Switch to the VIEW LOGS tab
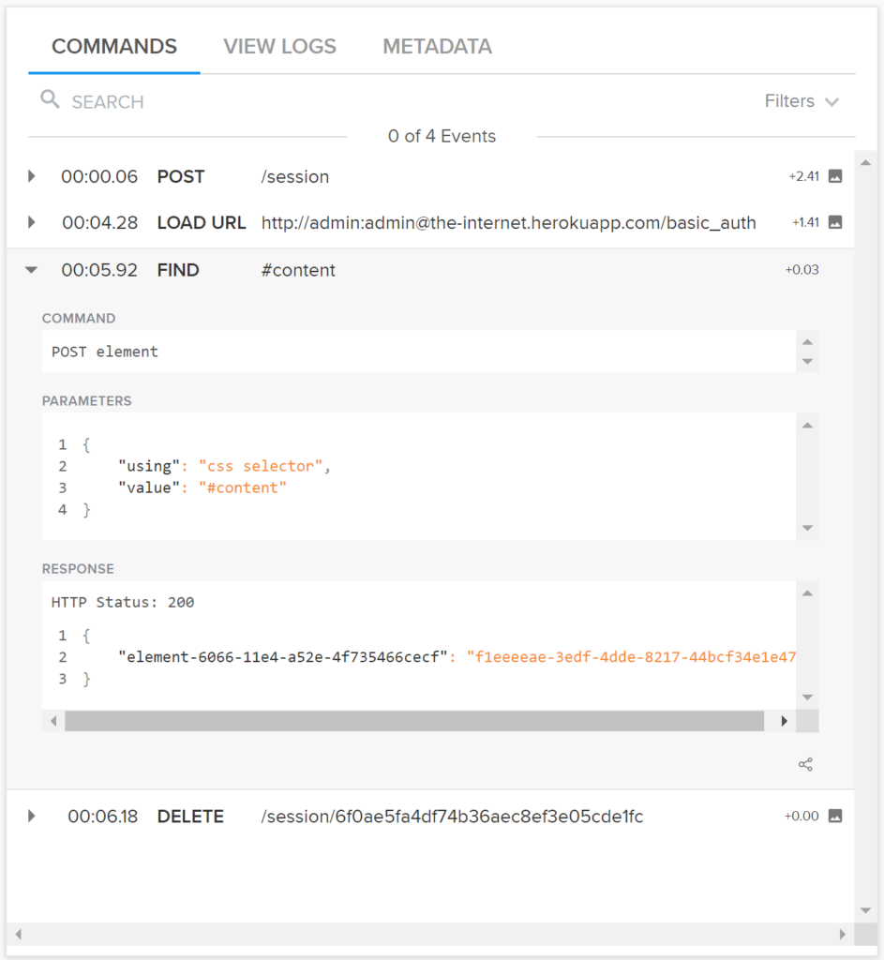The image size is (884, 960). [279, 47]
